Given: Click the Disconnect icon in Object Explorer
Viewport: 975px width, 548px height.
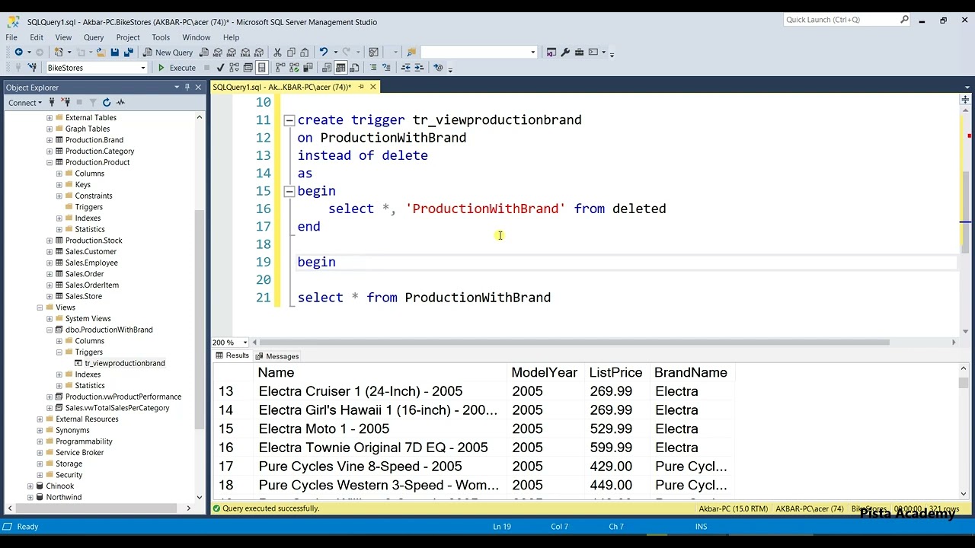Looking at the screenshot, I should [x=66, y=102].
